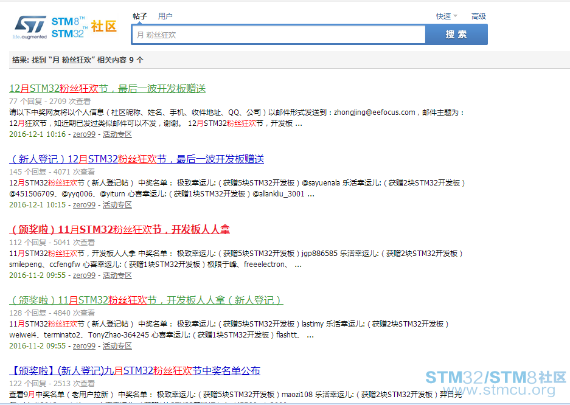
Task: Click the date 2016-12-1 10:16
Action: (x=38, y=134)
